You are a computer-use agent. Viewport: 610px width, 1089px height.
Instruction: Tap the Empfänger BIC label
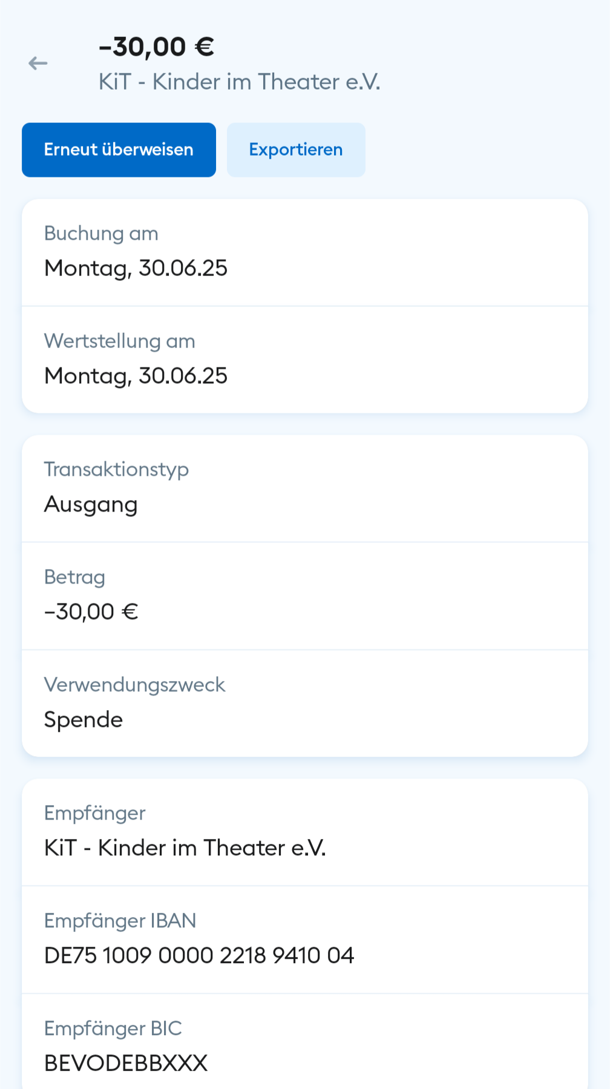[x=113, y=1029]
